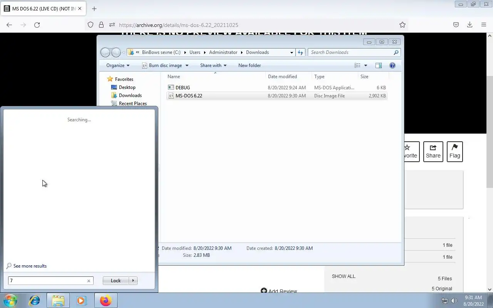Sort by the Name column header
Image resolution: width=493 pixels, height=308 pixels.
tap(215, 77)
